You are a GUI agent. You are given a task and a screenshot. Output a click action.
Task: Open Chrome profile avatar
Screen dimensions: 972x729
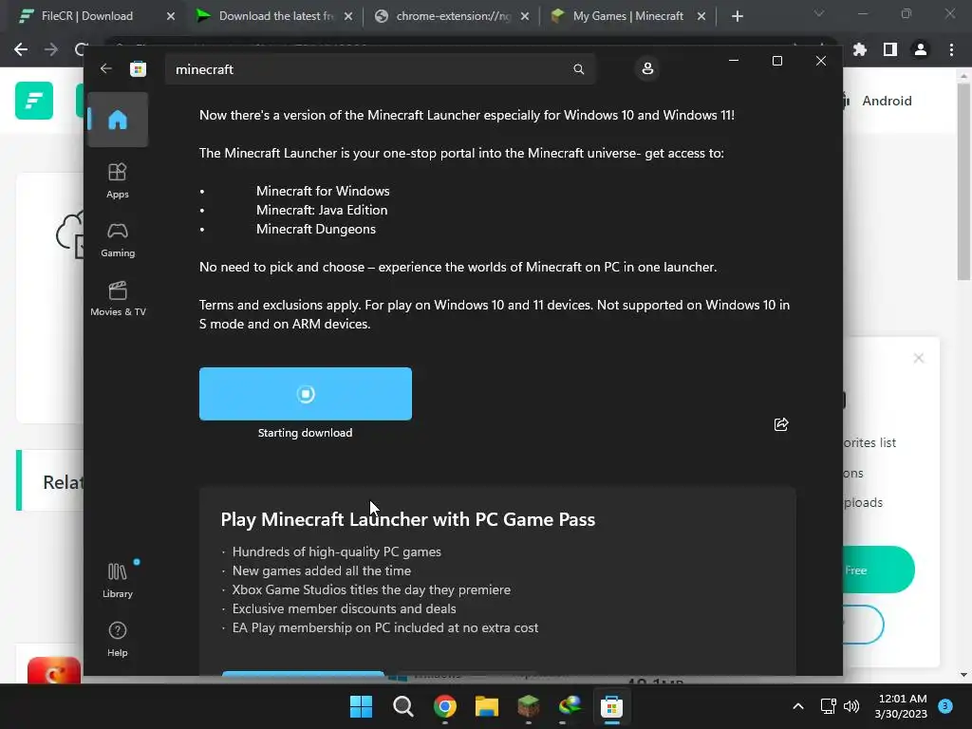click(921, 49)
